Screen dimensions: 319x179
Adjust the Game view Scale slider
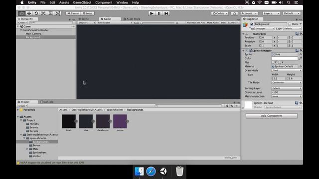[x=158, y=23]
